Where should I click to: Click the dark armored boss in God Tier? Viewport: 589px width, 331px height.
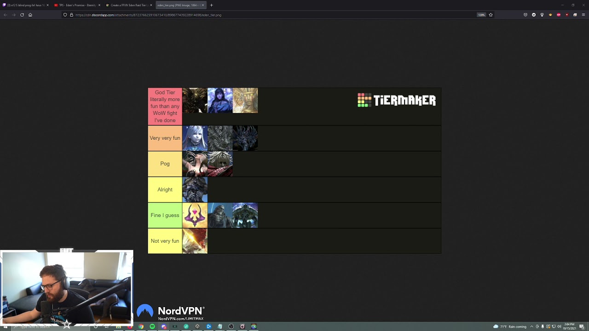coord(195,100)
